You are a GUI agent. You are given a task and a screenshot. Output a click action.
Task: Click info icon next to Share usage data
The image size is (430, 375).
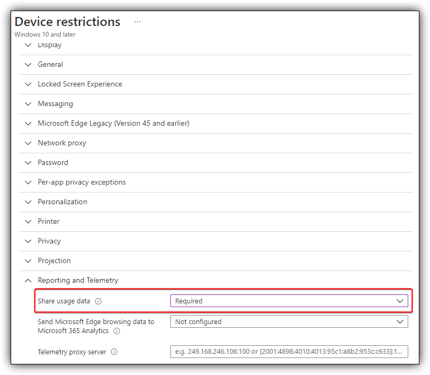click(98, 301)
